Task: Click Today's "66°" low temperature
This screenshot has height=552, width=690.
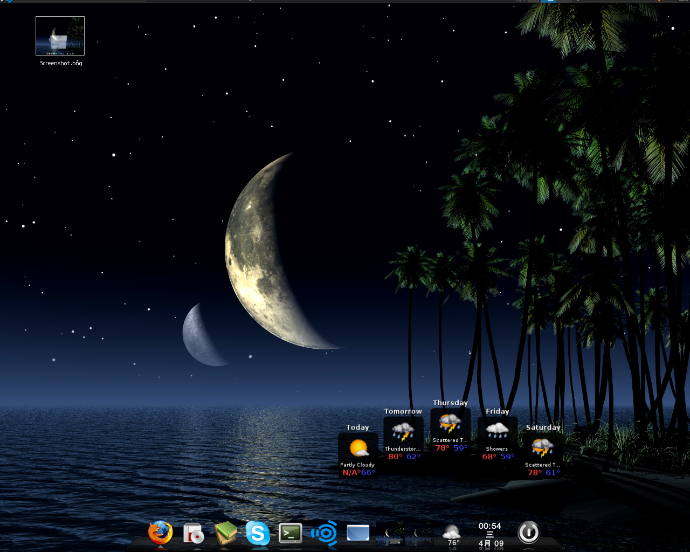Action: (x=368, y=473)
